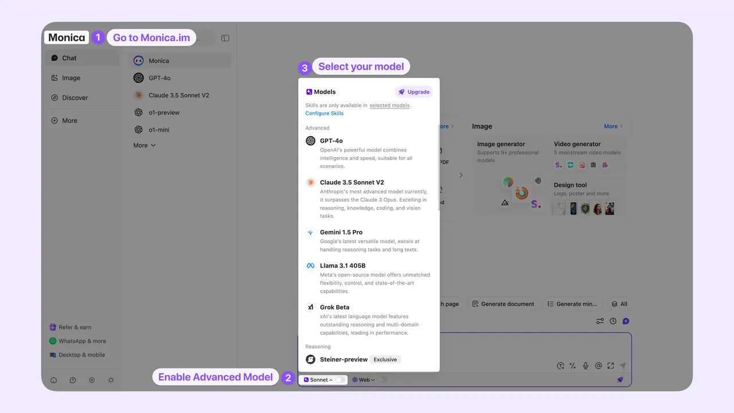The width and height of the screenshot is (734, 413).
Task: Click the Monica logo
Action: tap(67, 37)
